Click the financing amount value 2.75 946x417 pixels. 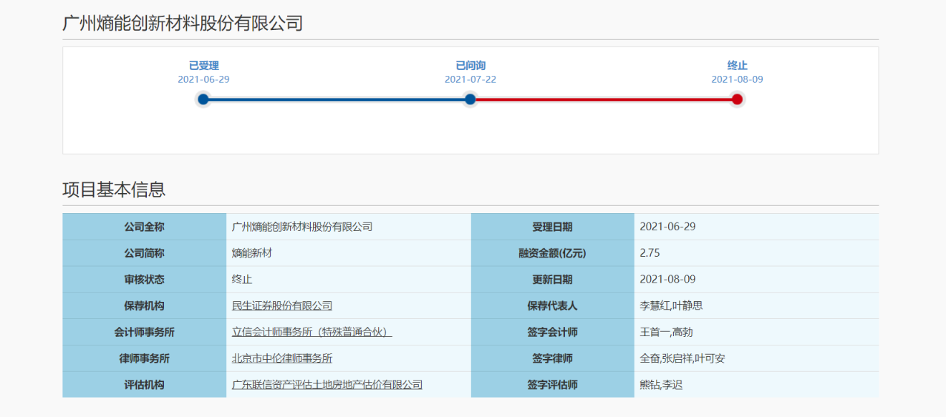point(647,253)
